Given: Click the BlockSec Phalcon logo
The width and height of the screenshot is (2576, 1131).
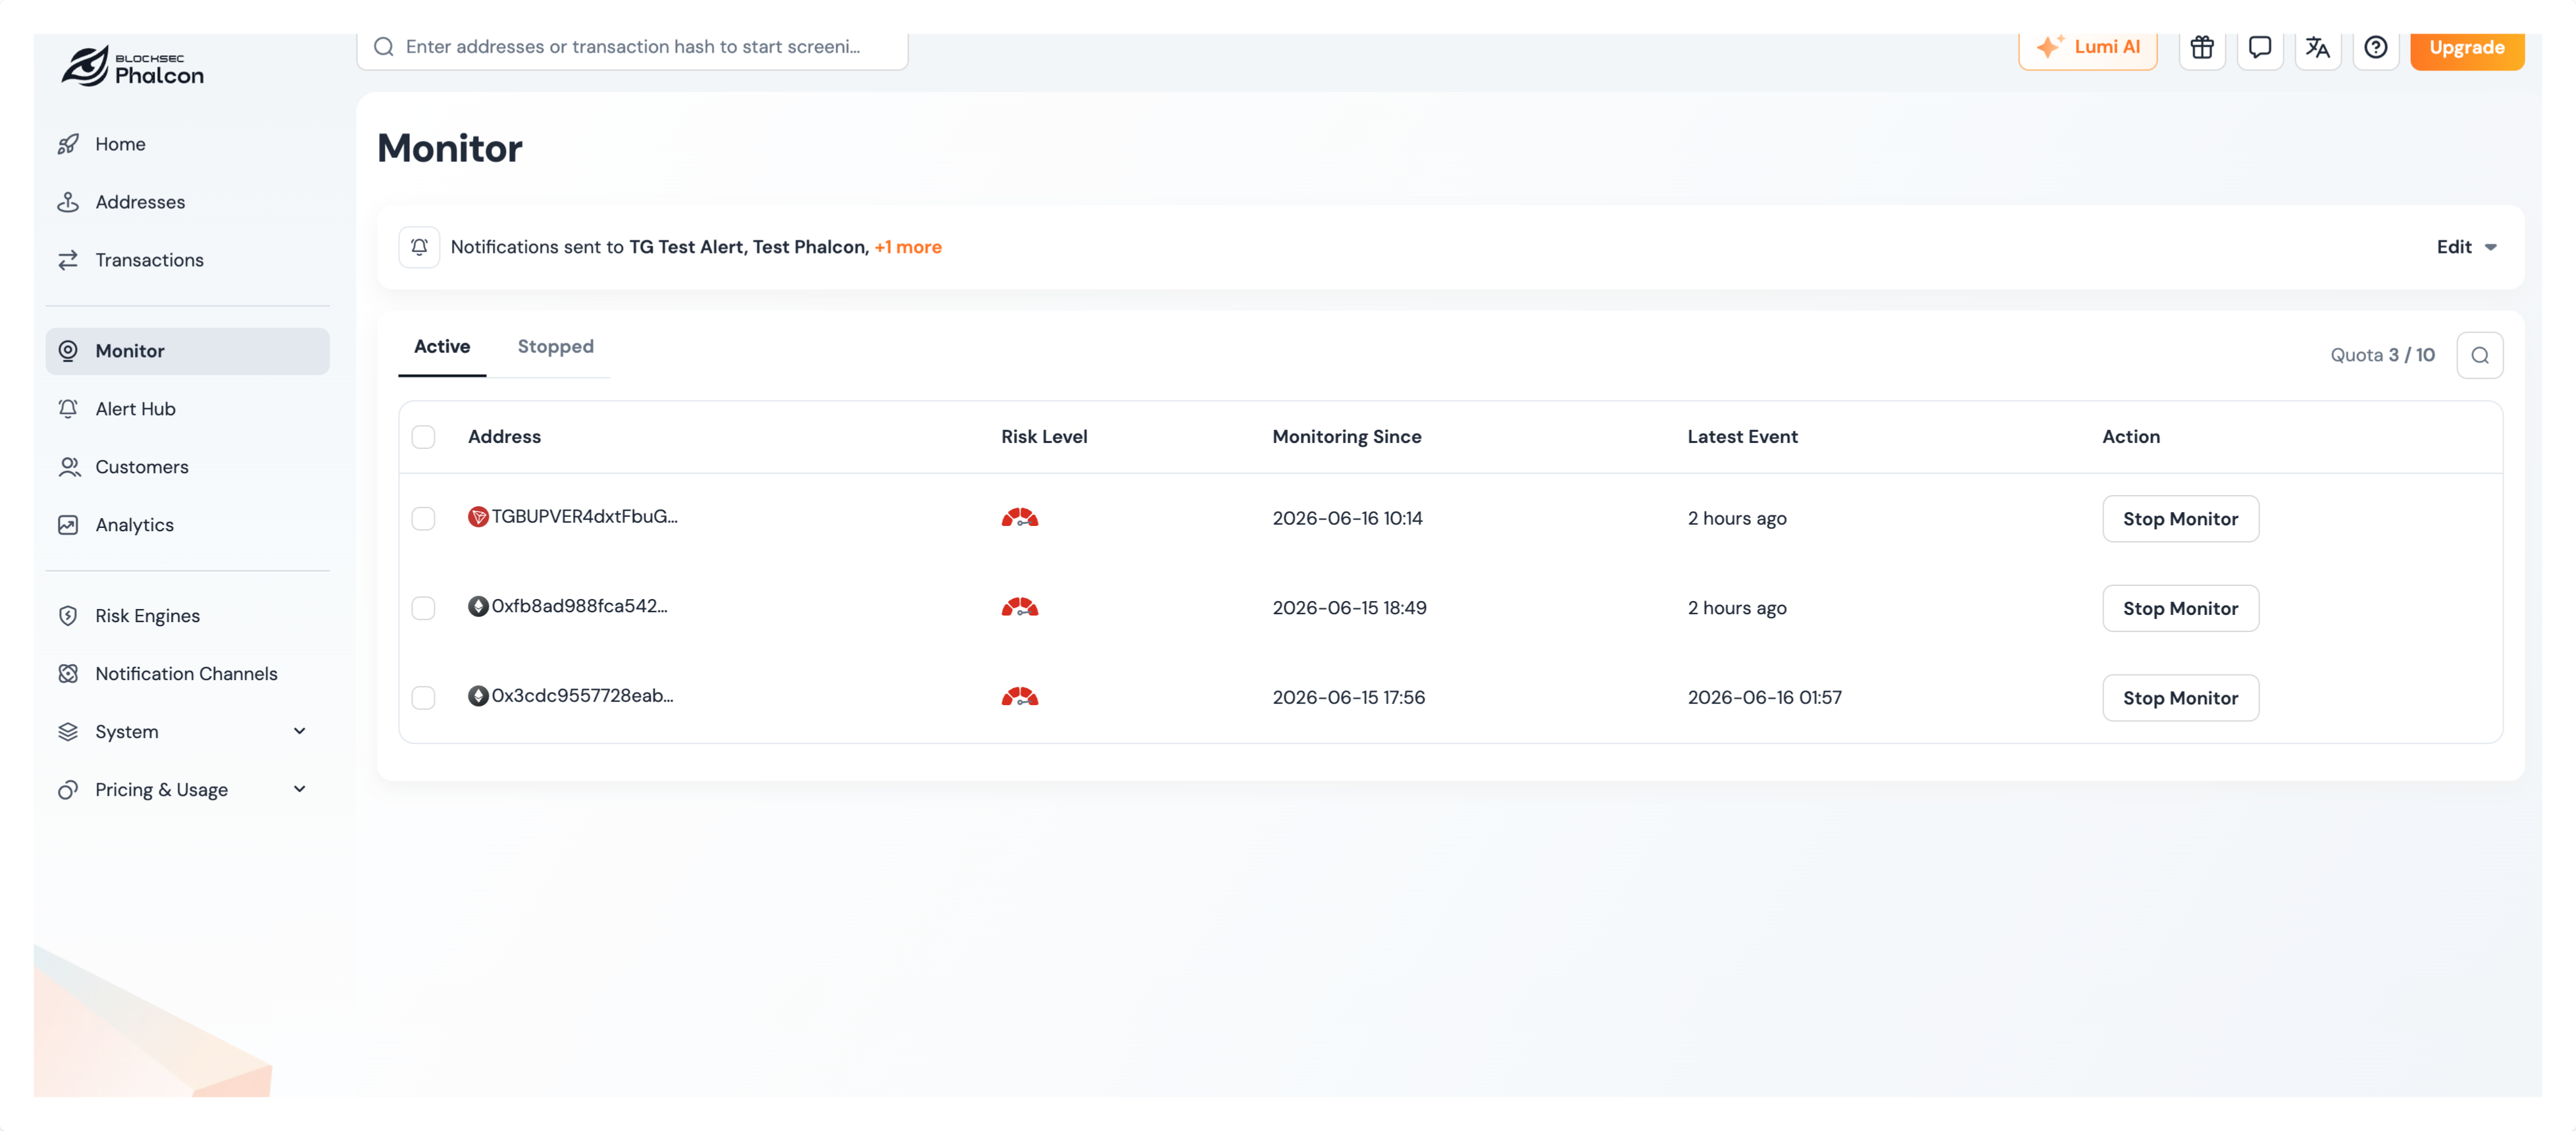Looking at the screenshot, I should (132, 67).
